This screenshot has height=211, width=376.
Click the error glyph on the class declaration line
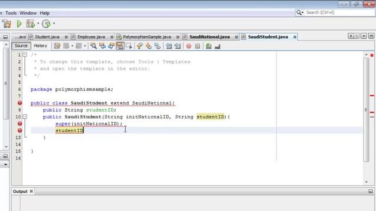pyautogui.click(x=19, y=103)
